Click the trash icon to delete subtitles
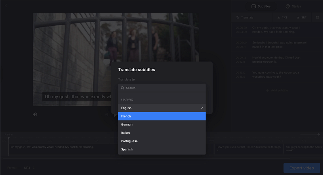The image size is (323, 175). (x=317, y=17)
